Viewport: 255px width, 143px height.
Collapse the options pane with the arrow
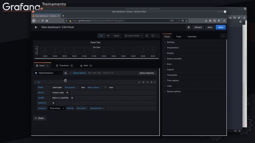(223, 36)
